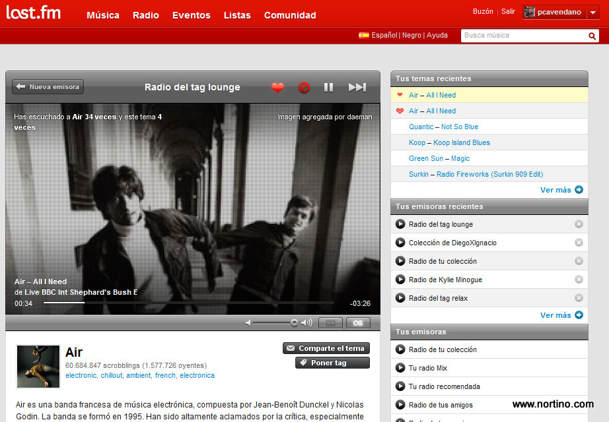Expand recent tracks with Ver más
The image size is (609, 422).
tap(561, 190)
